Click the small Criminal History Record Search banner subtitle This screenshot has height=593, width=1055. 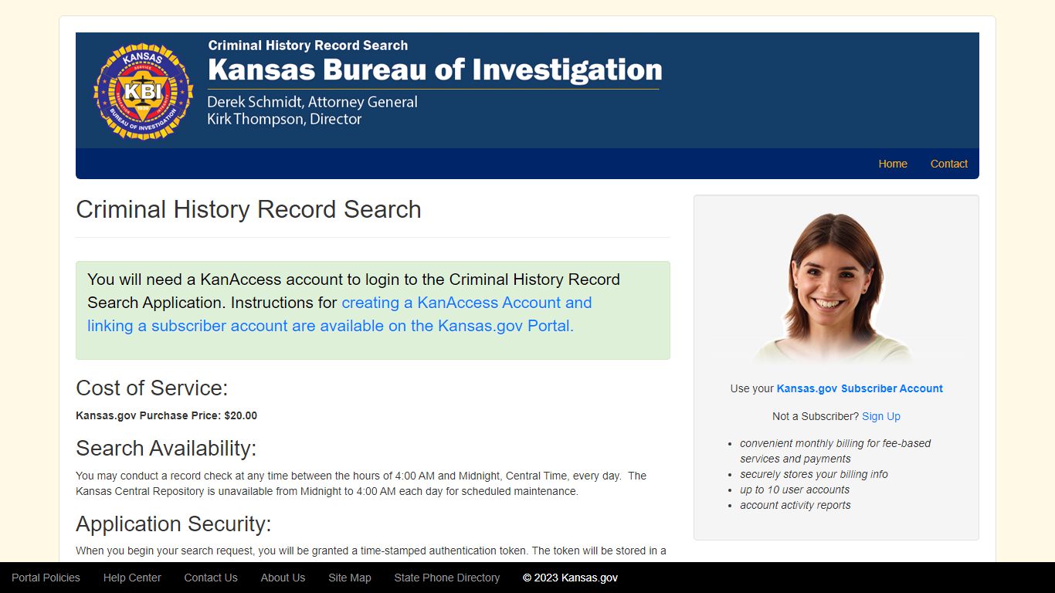(308, 46)
